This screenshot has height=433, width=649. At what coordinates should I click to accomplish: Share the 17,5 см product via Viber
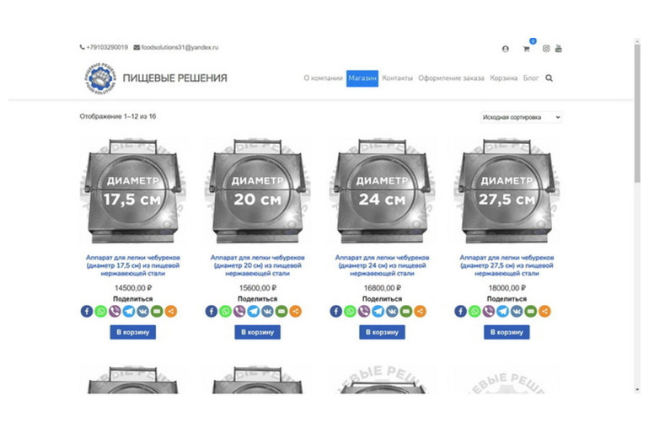(115, 311)
